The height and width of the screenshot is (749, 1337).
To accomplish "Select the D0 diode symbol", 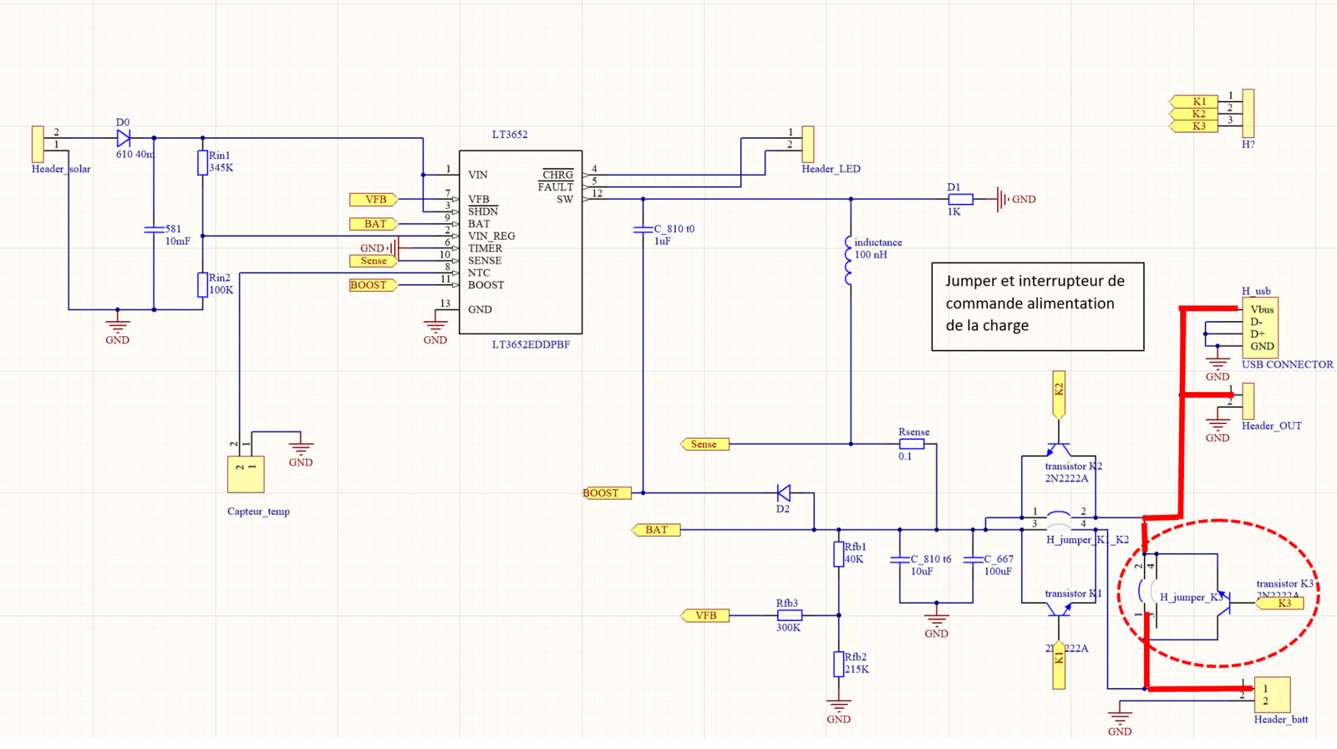I will [124, 138].
